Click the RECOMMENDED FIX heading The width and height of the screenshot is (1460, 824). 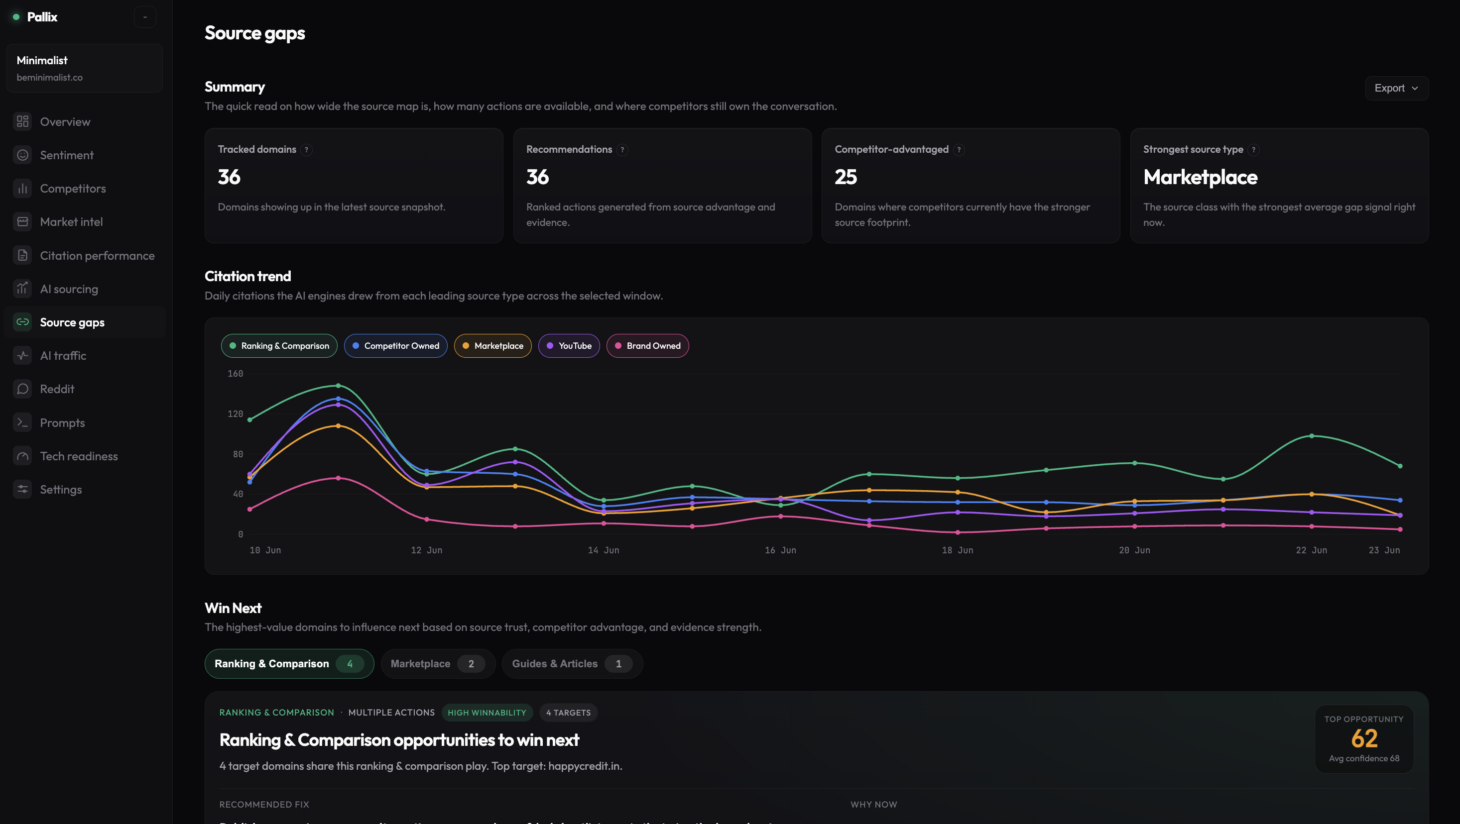(x=264, y=804)
